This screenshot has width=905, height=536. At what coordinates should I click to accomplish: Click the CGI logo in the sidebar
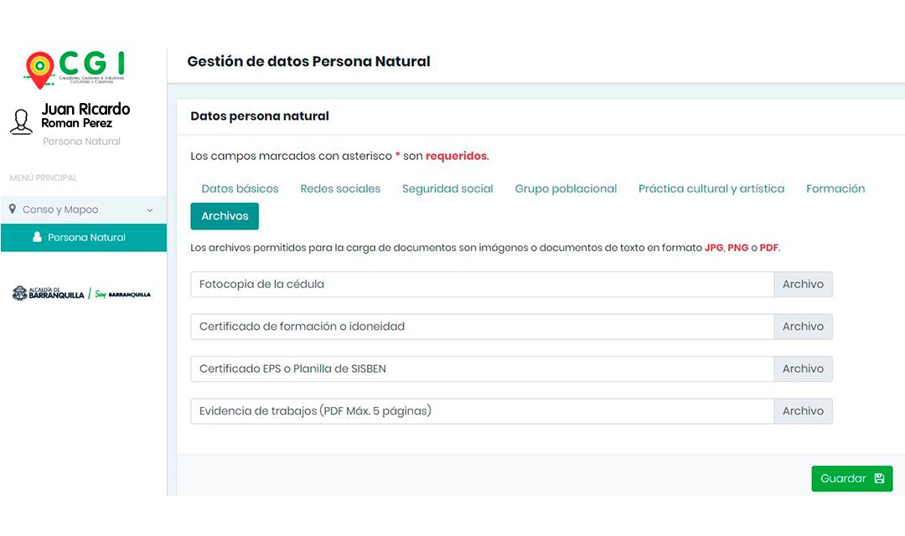click(x=75, y=70)
